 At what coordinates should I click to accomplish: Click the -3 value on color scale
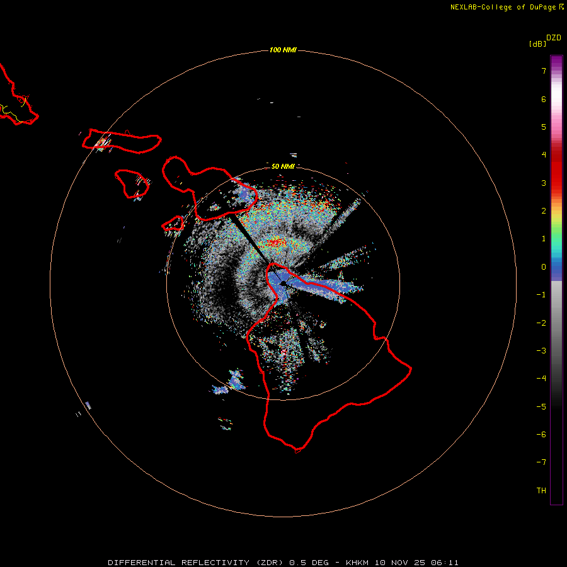(x=541, y=351)
